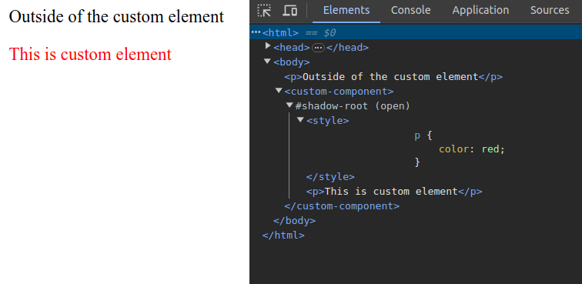582x284 pixels.
Task: Click the 'color: red;' declaration line
Action: point(472,149)
